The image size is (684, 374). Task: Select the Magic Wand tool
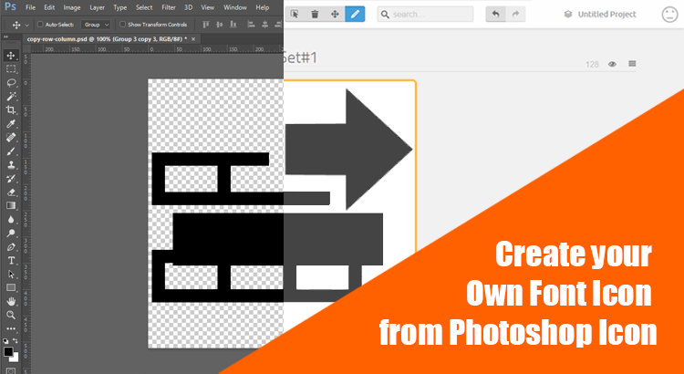click(x=11, y=96)
